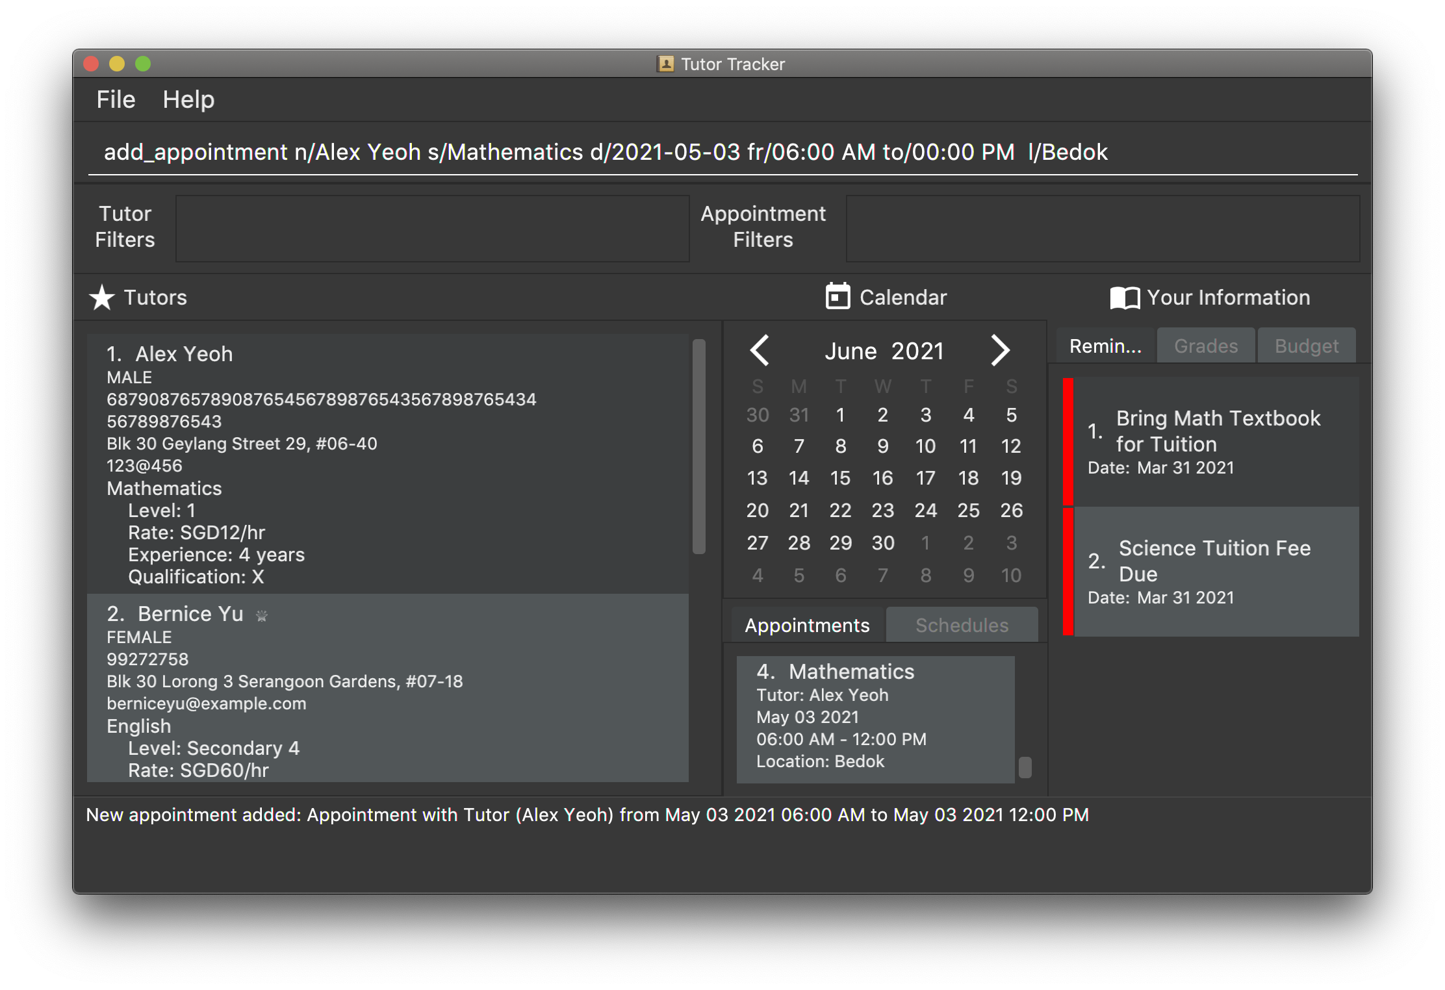This screenshot has height=990, width=1445.
Task: Click the tutor list scrollbar thumb
Action: tap(699, 447)
